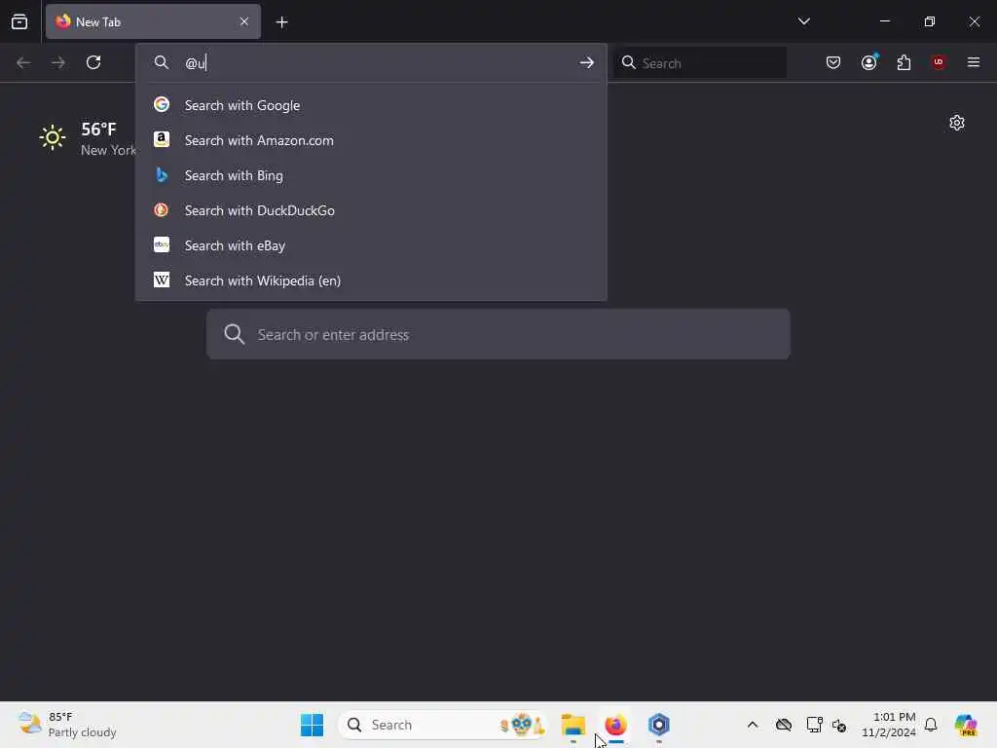Go back one page
This screenshot has height=748, width=997.
point(23,62)
